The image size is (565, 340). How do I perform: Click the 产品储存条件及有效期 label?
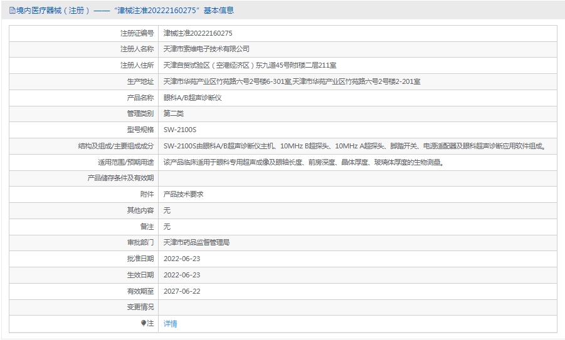coord(120,178)
